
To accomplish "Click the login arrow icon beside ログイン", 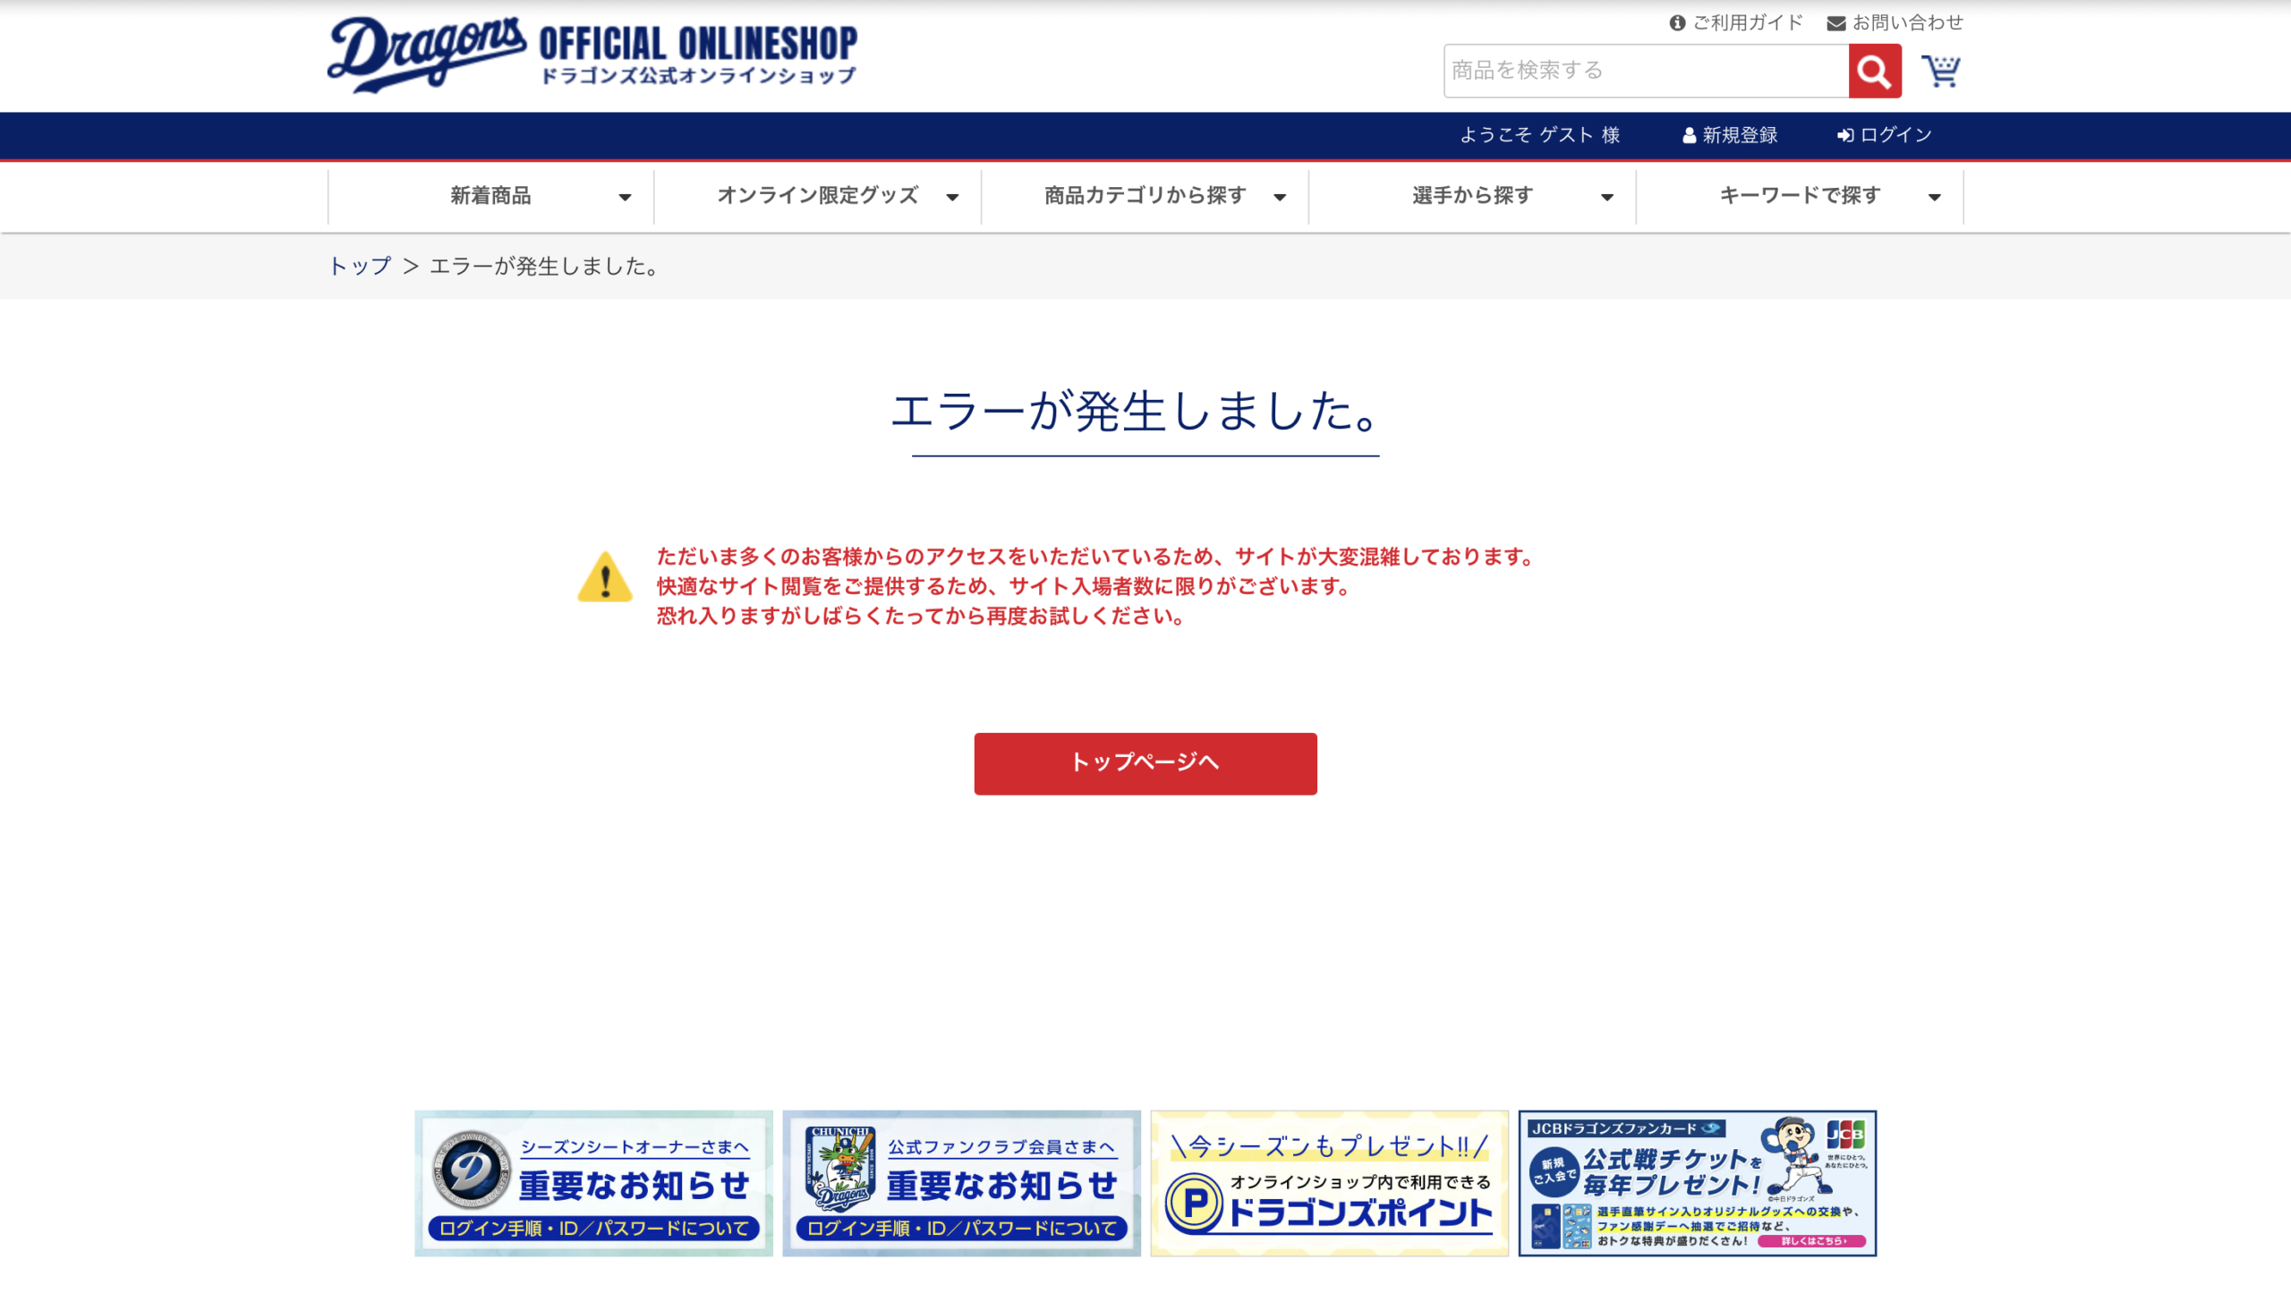I will click(x=1844, y=136).
